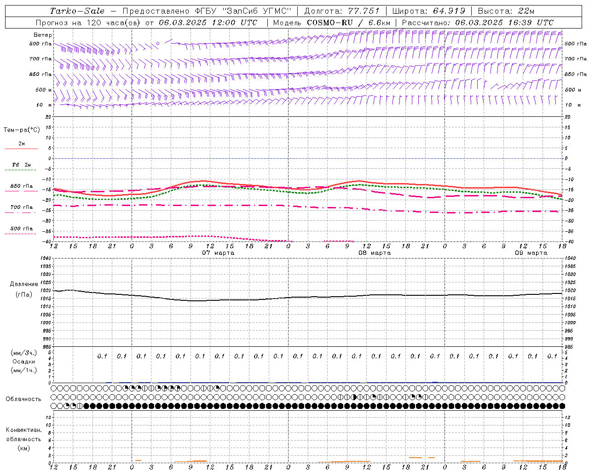This screenshot has height=471, width=589.
Task: Click the Конвективн. облачность label
Action: (23, 435)
